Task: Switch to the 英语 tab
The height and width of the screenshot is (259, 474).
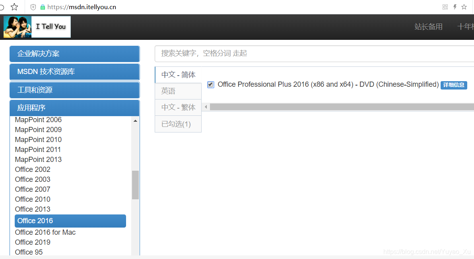Action: 178,91
